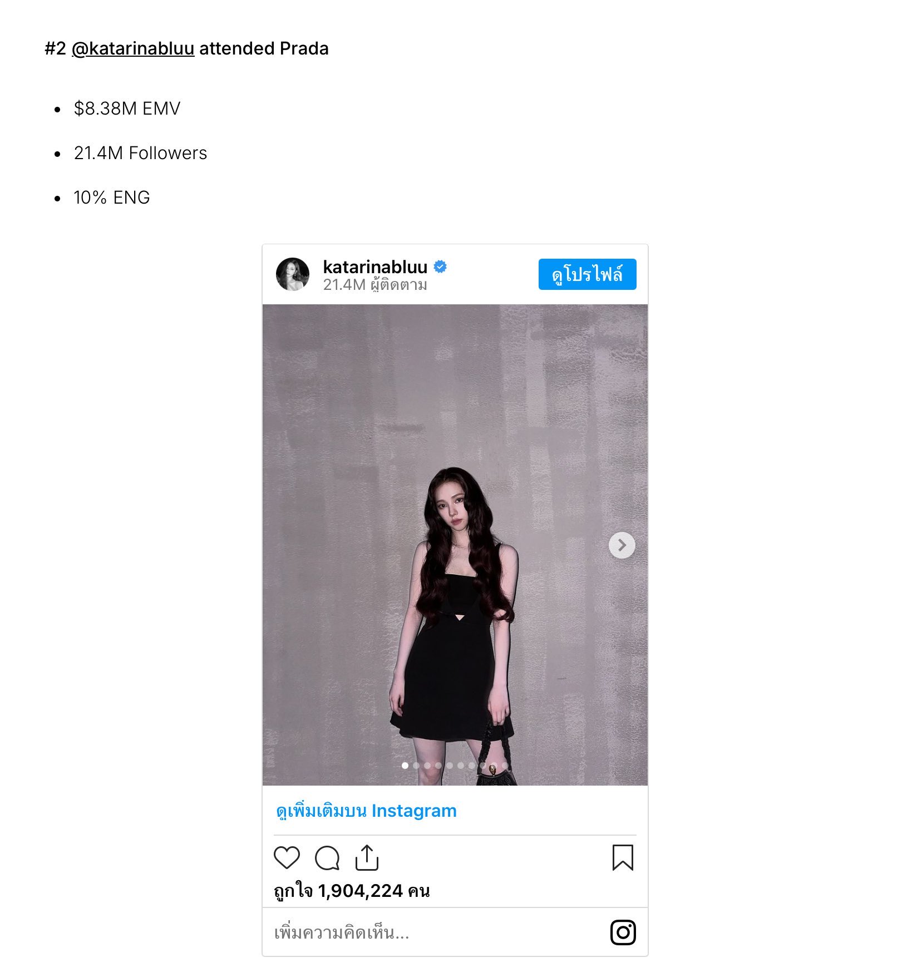
Task: Select the first carousel dot indicator
Action: (405, 766)
